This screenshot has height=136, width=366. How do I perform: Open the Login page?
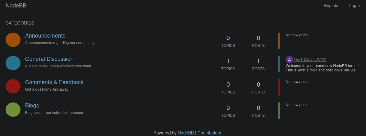click(x=354, y=6)
